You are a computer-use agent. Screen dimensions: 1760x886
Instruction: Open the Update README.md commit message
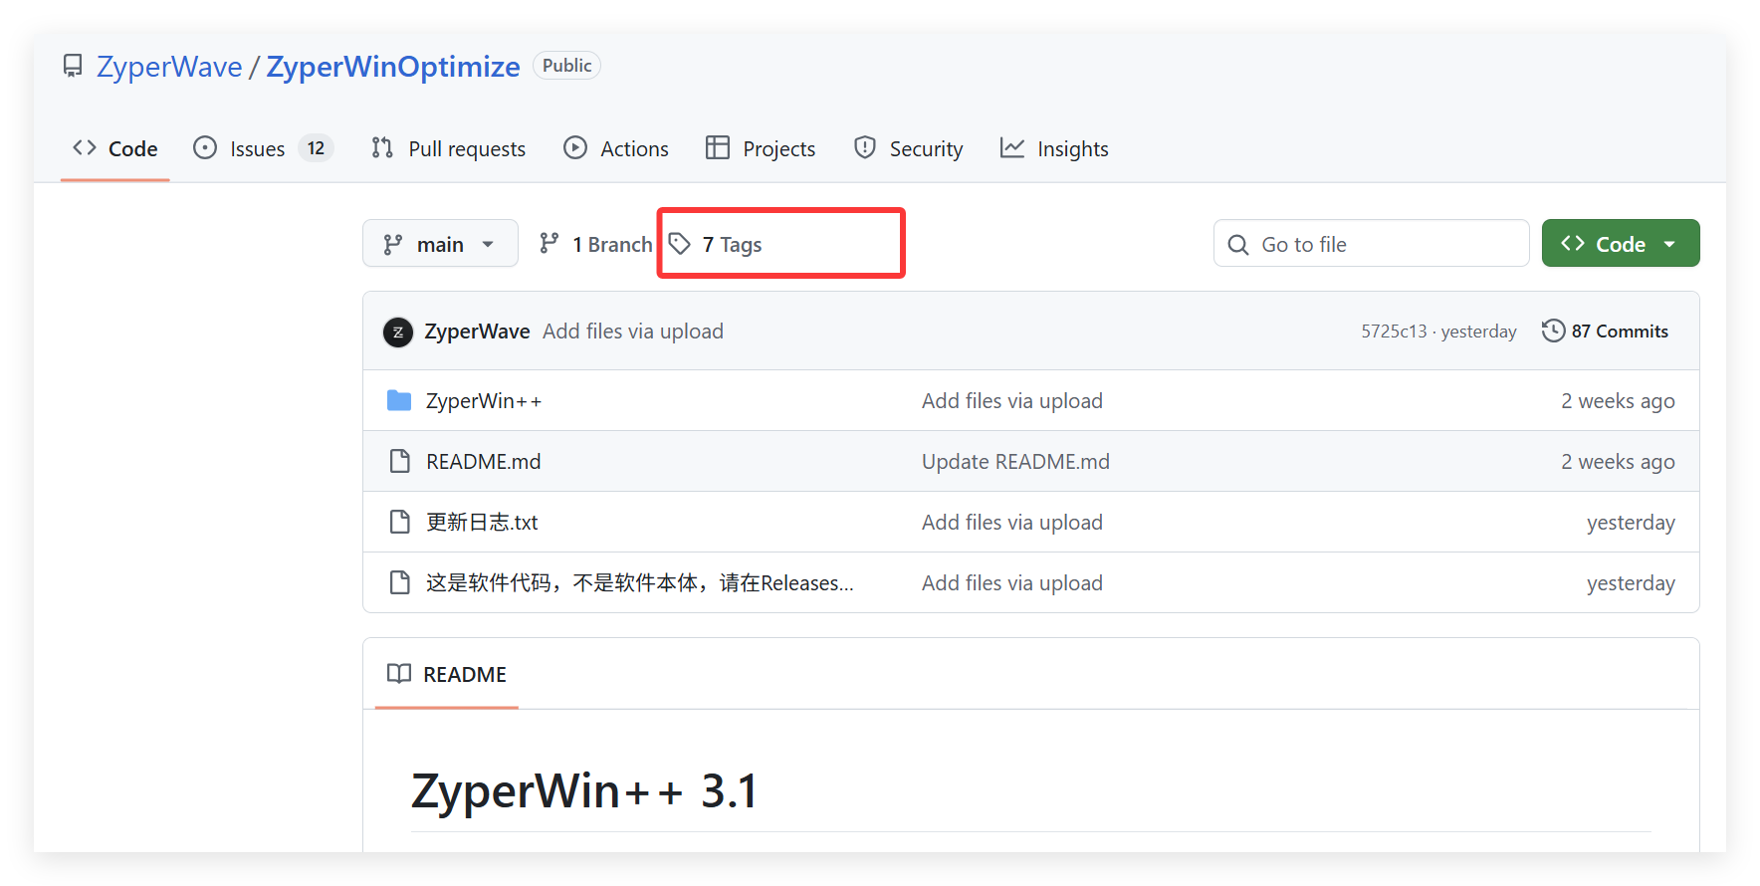click(1015, 462)
